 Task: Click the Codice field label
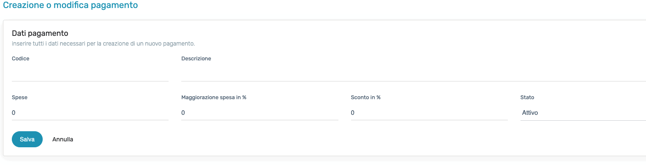[x=21, y=59]
